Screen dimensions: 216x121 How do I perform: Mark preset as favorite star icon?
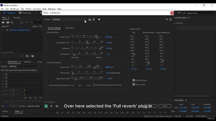[x=99, y=19]
